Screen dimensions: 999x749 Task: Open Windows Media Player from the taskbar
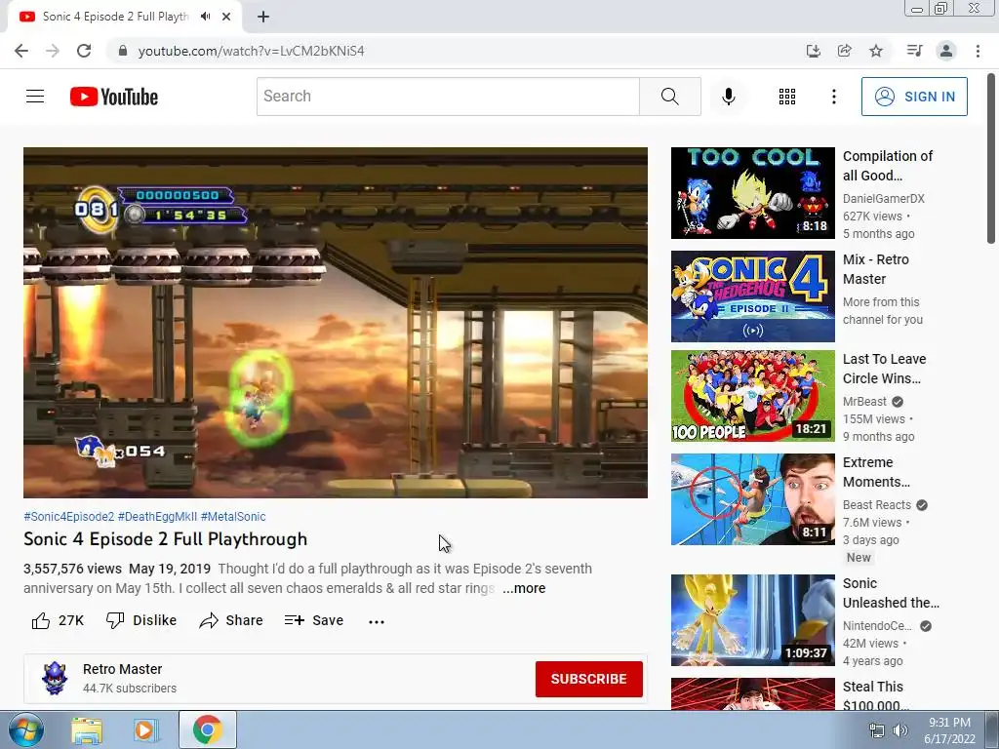(146, 729)
